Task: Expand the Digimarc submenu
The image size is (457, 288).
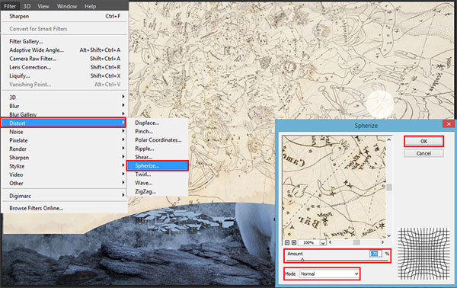Action: tap(65, 196)
